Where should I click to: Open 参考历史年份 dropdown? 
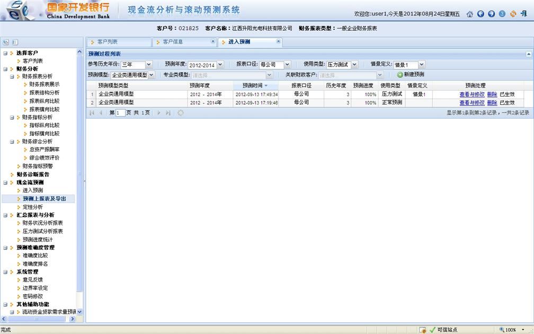tap(149, 65)
